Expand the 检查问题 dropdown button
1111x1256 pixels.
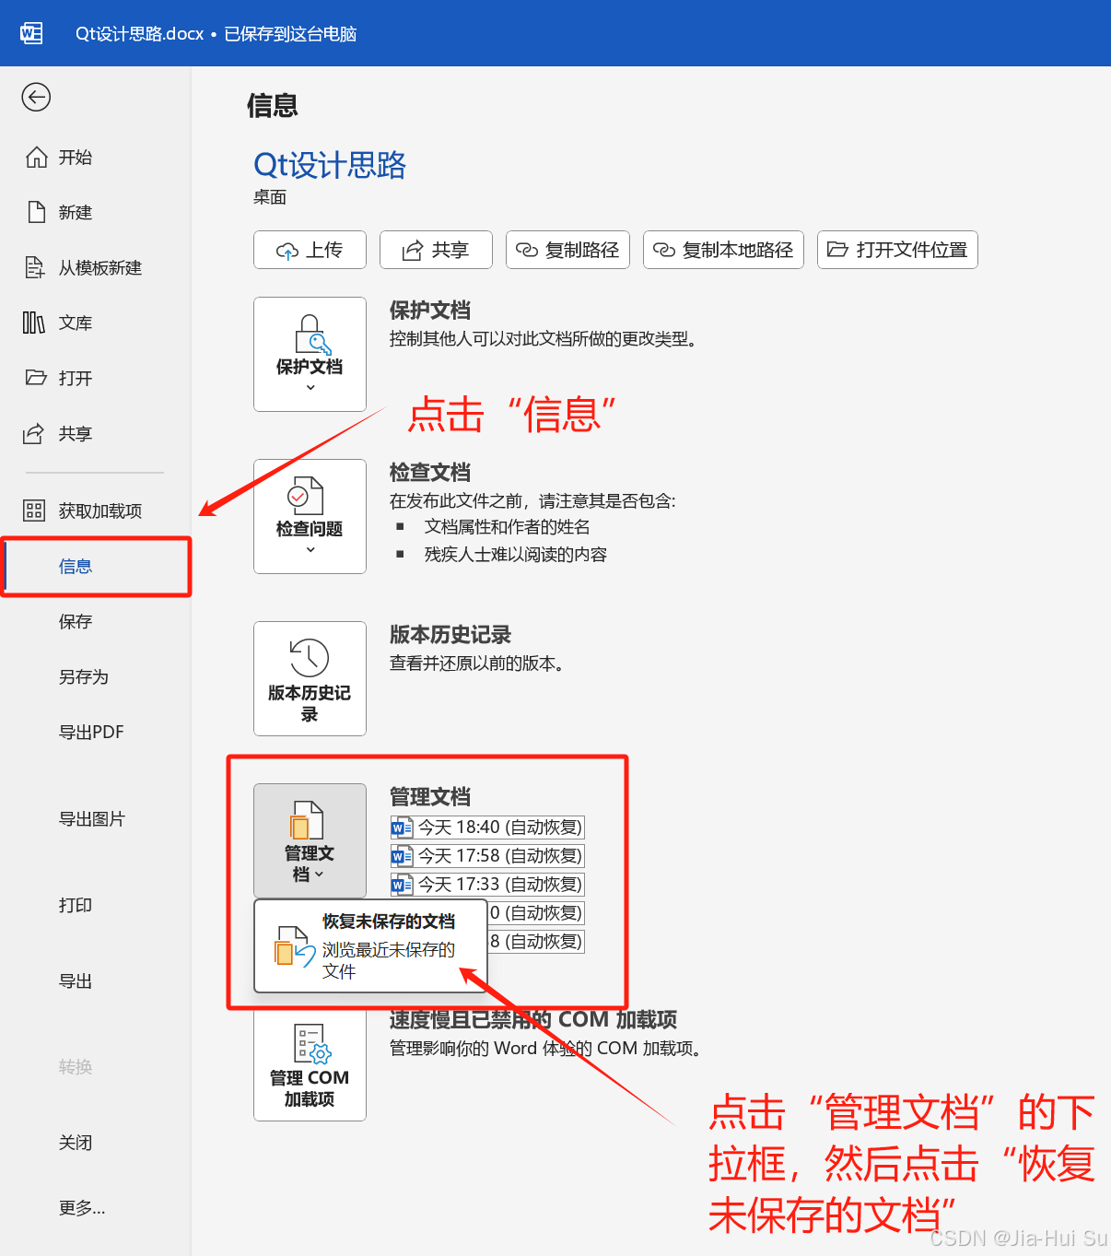pos(310,516)
